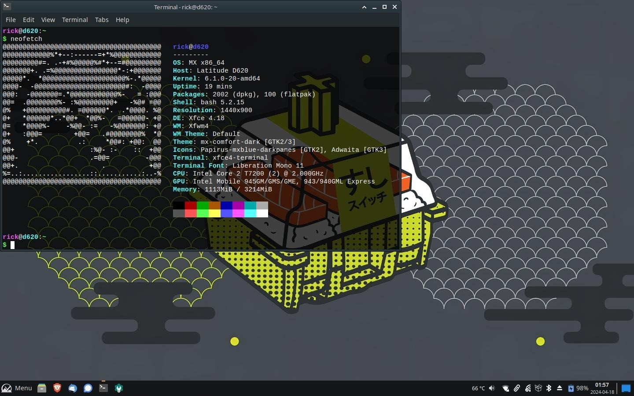
Task: Open the clock showing 01:57
Action: [x=602, y=385]
